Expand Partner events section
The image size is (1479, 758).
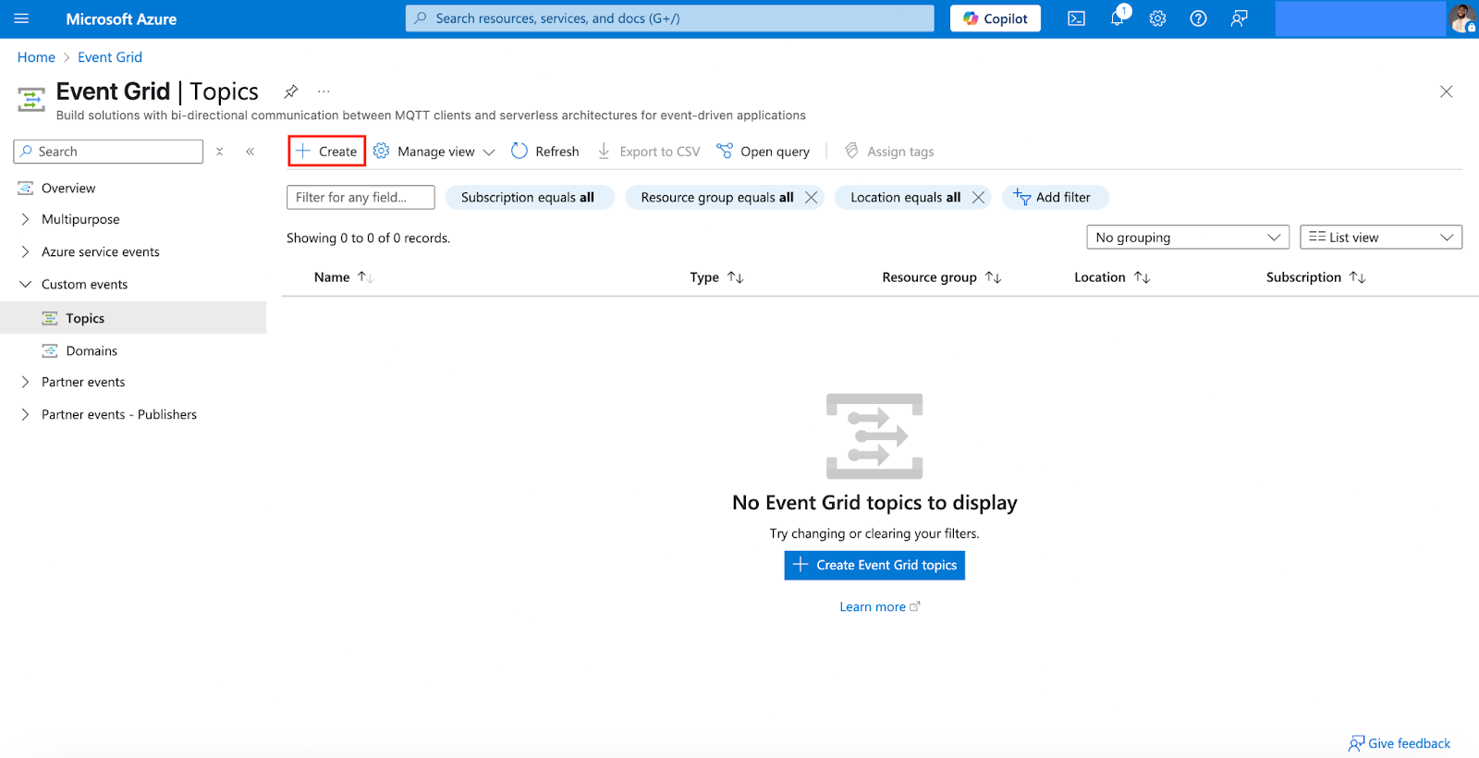click(25, 383)
